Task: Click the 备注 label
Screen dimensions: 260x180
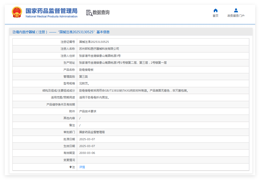Action: pos(72,125)
